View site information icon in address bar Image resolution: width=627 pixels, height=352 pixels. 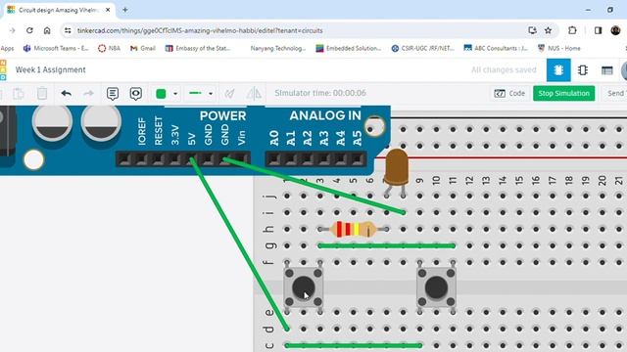click(68, 30)
